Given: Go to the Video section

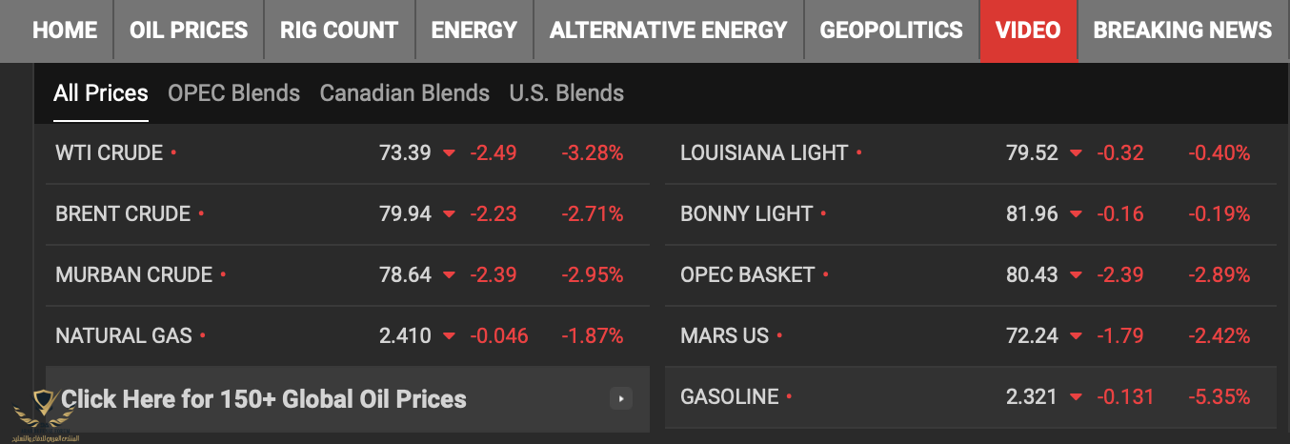Looking at the screenshot, I should pyautogui.click(x=1028, y=30).
